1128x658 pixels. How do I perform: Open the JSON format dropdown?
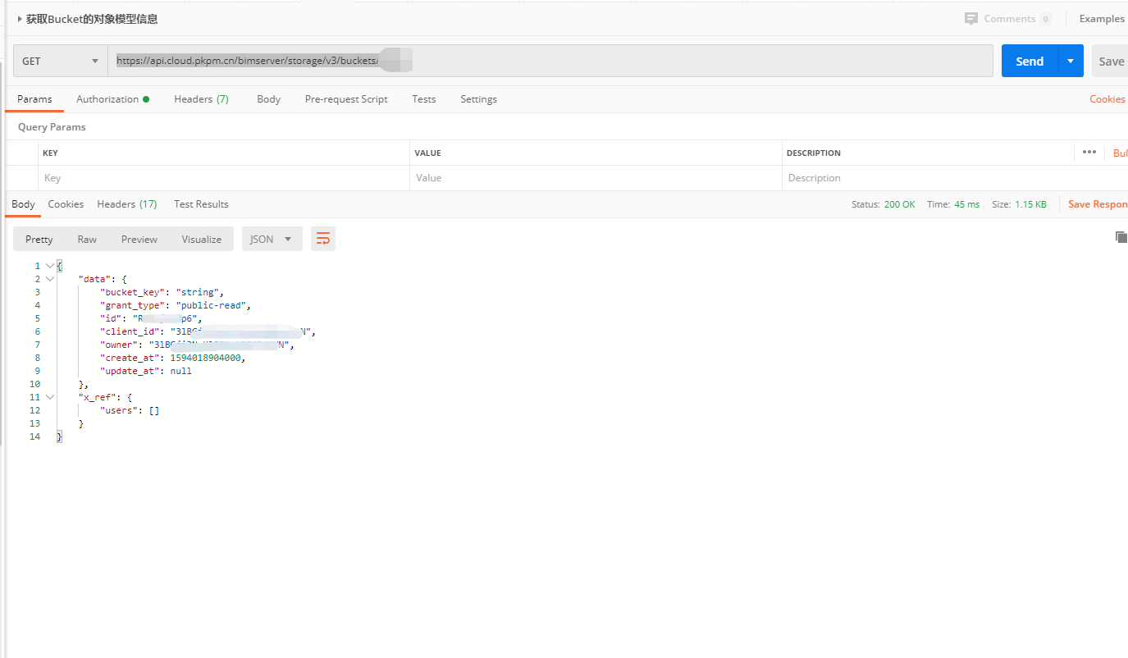[x=272, y=239]
